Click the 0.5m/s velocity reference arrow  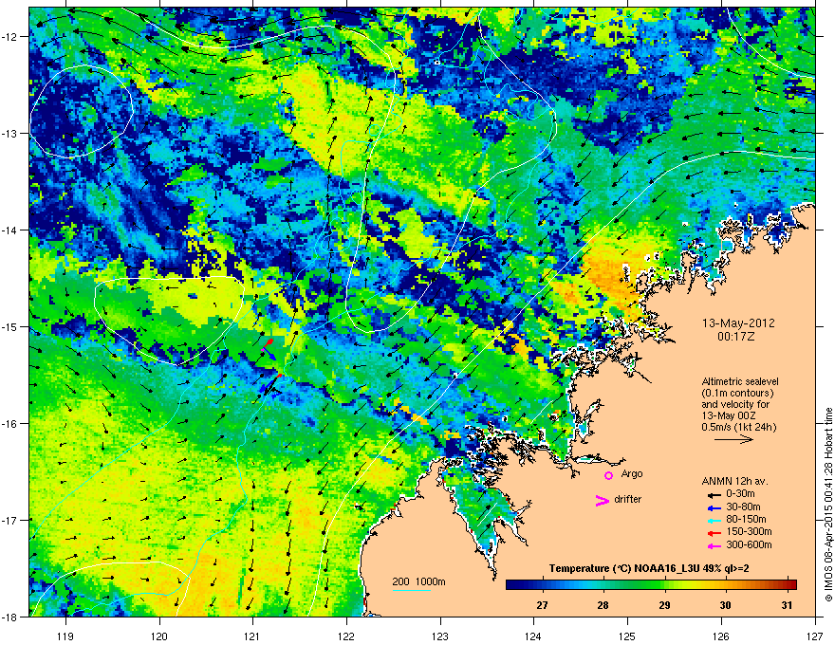733,439
